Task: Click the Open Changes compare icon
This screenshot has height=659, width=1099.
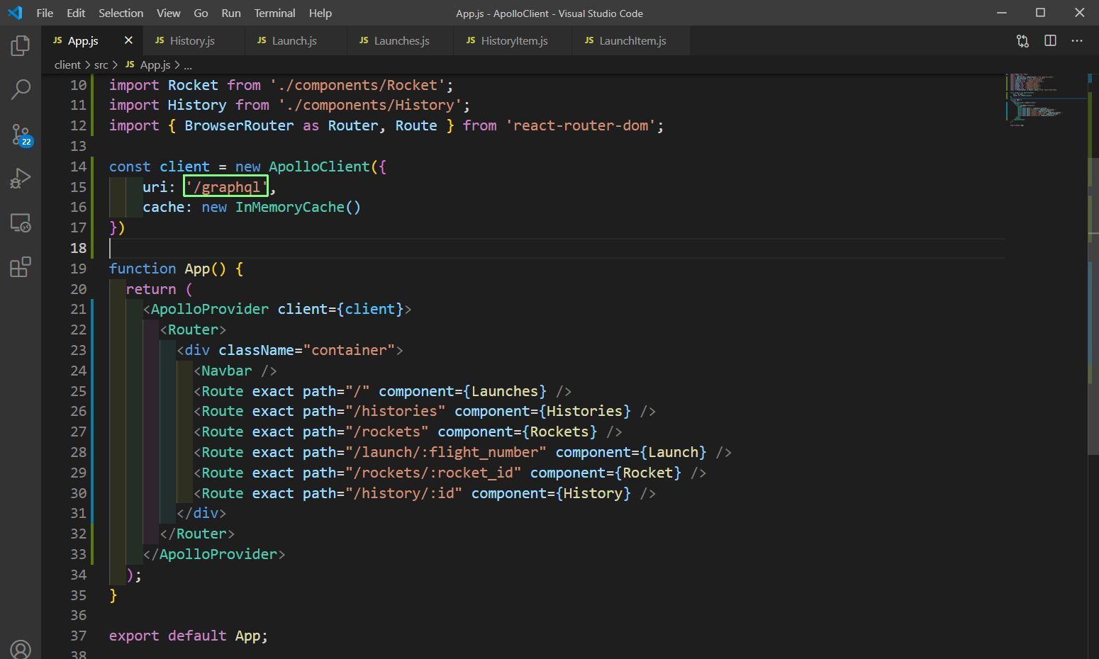Action: click(1022, 41)
